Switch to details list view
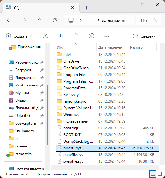 click(x=153, y=174)
